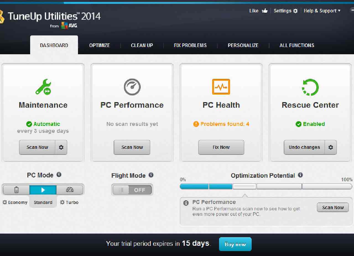Viewport: 354px width, 256px height.
Task: Go to the FIX PROBLEMS tab
Action: click(x=190, y=45)
